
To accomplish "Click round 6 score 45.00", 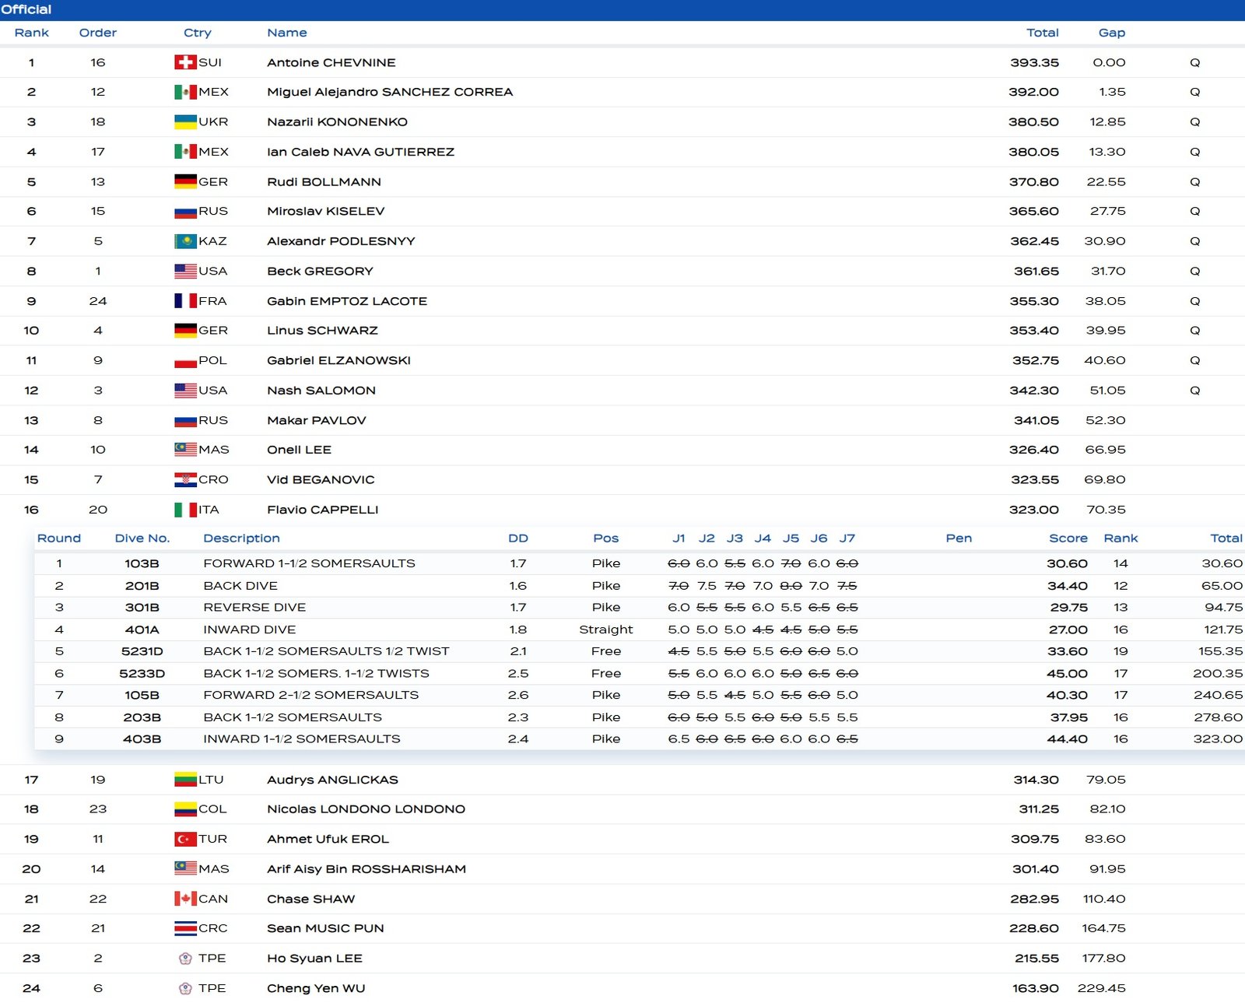I will click(1068, 673).
